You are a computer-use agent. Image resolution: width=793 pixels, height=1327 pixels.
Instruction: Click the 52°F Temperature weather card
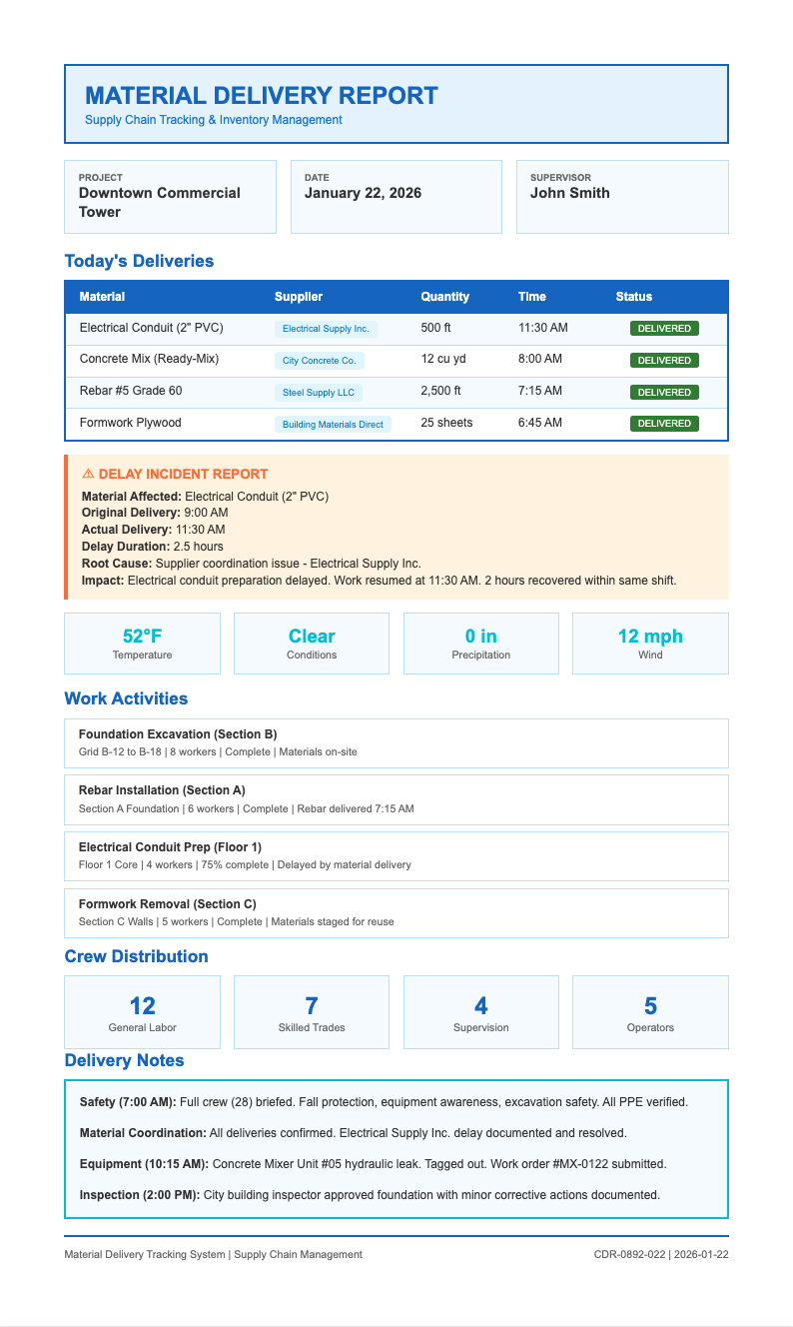142,644
